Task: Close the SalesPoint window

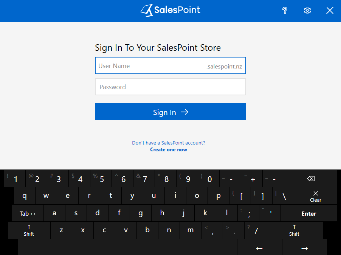Action: click(x=330, y=11)
